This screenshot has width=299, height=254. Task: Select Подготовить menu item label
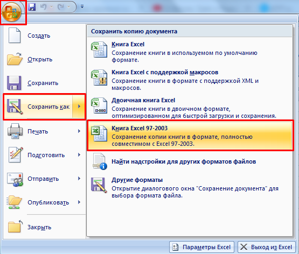pos(46,155)
